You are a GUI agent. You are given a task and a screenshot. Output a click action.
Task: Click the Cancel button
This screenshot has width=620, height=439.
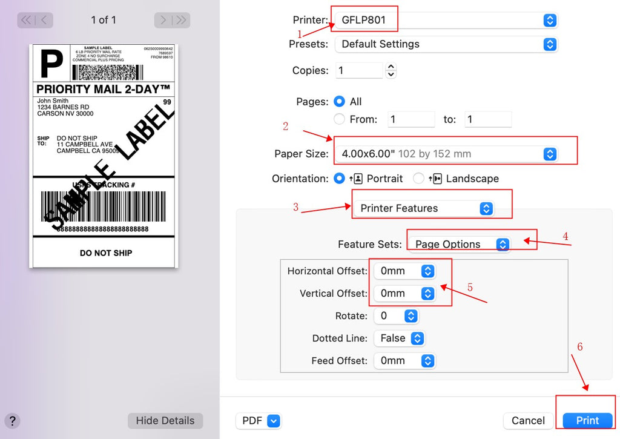pos(528,421)
